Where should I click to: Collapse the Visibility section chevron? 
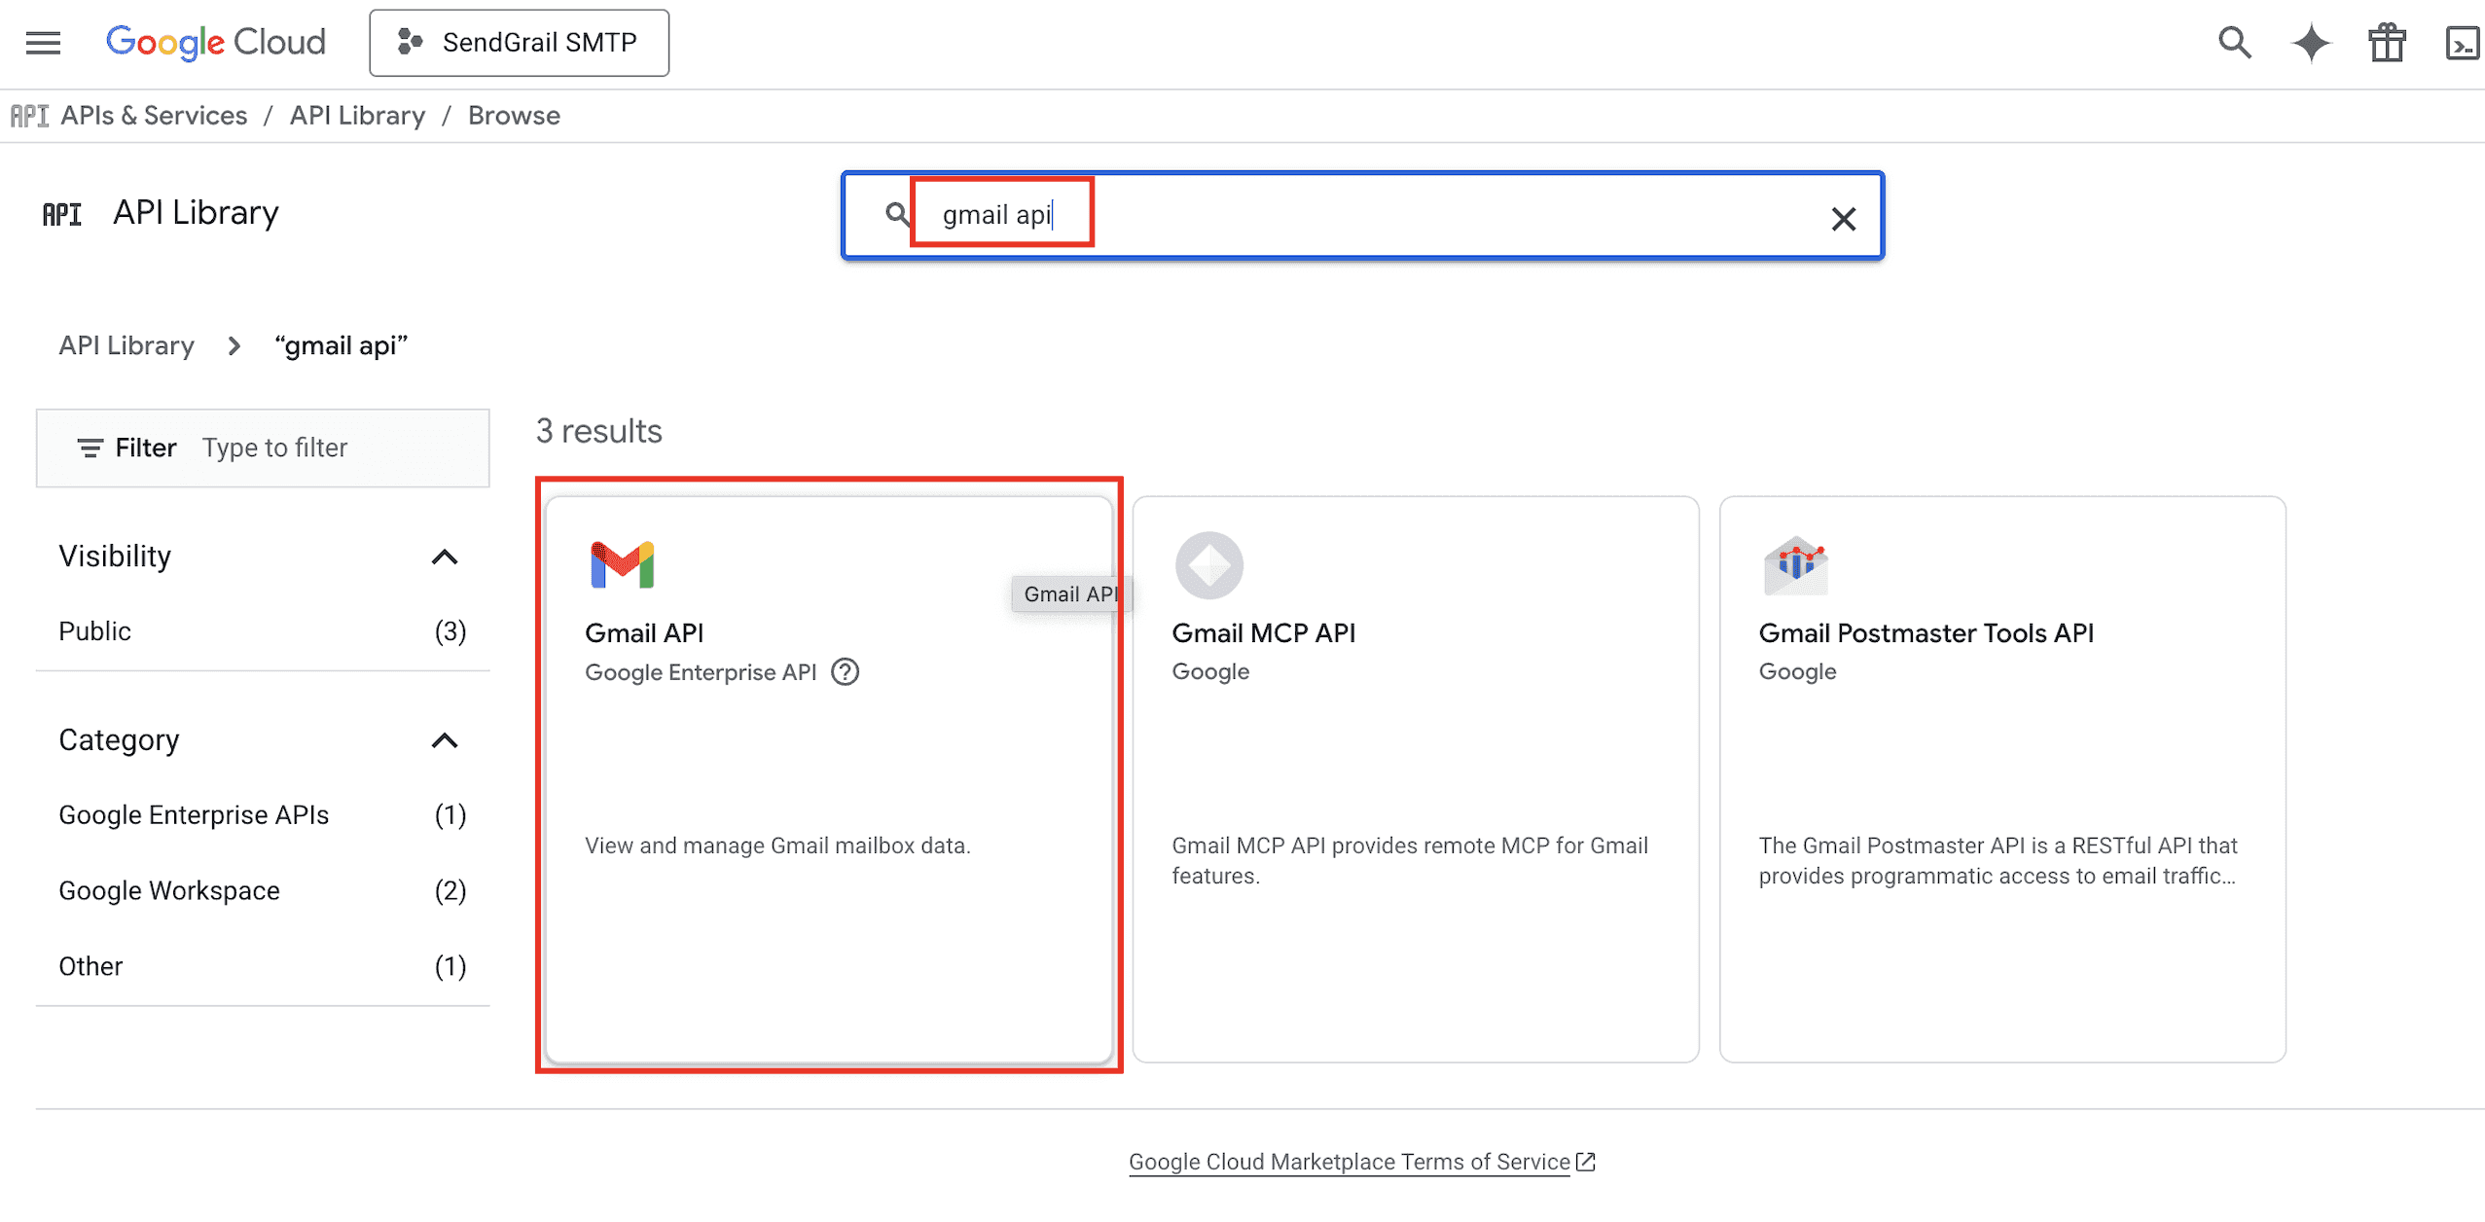click(445, 557)
